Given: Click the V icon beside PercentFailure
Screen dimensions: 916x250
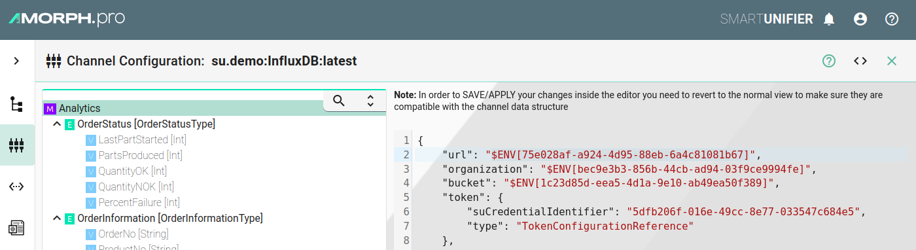Looking at the screenshot, I should click(90, 203).
